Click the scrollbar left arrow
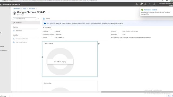Image resolution: width=173 pixels, height=97 pixels. [12, 92]
